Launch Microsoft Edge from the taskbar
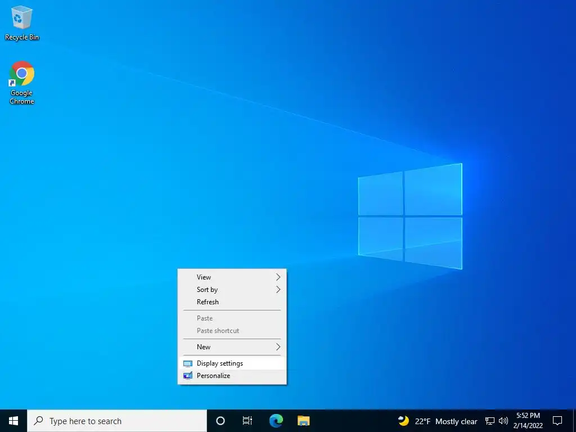576x432 pixels. [276, 421]
